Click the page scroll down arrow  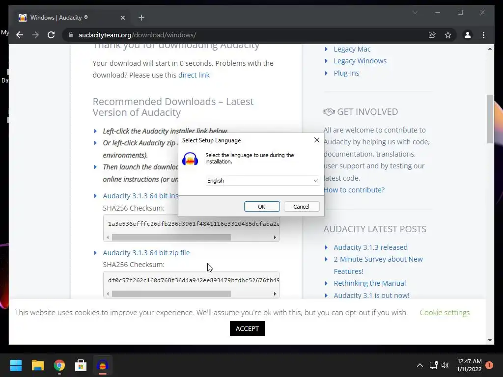point(490,340)
